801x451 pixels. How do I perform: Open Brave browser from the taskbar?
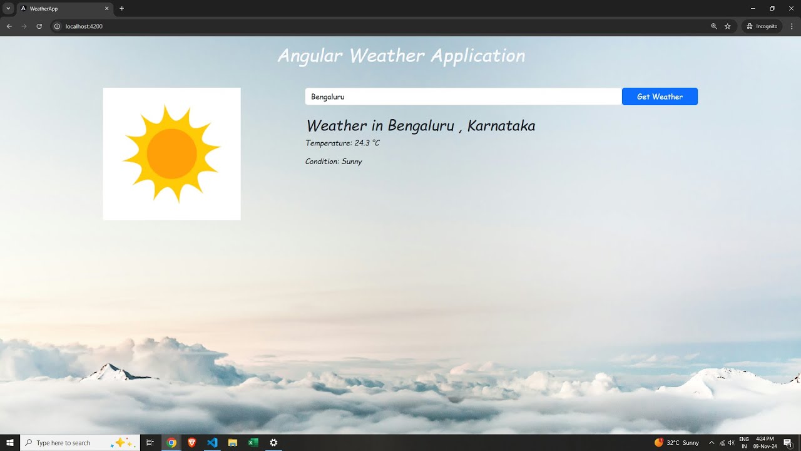(x=191, y=443)
